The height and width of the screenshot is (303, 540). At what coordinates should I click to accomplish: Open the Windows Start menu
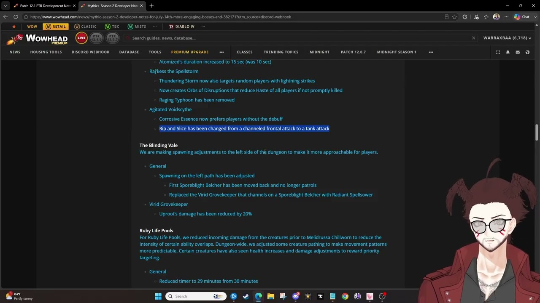158,296
